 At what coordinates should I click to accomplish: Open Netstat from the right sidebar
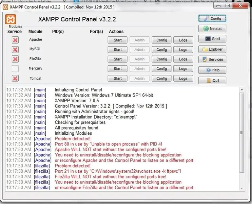click(x=212, y=29)
